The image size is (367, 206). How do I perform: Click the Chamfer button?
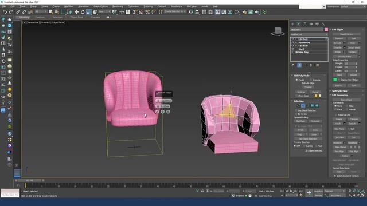click(338, 47)
